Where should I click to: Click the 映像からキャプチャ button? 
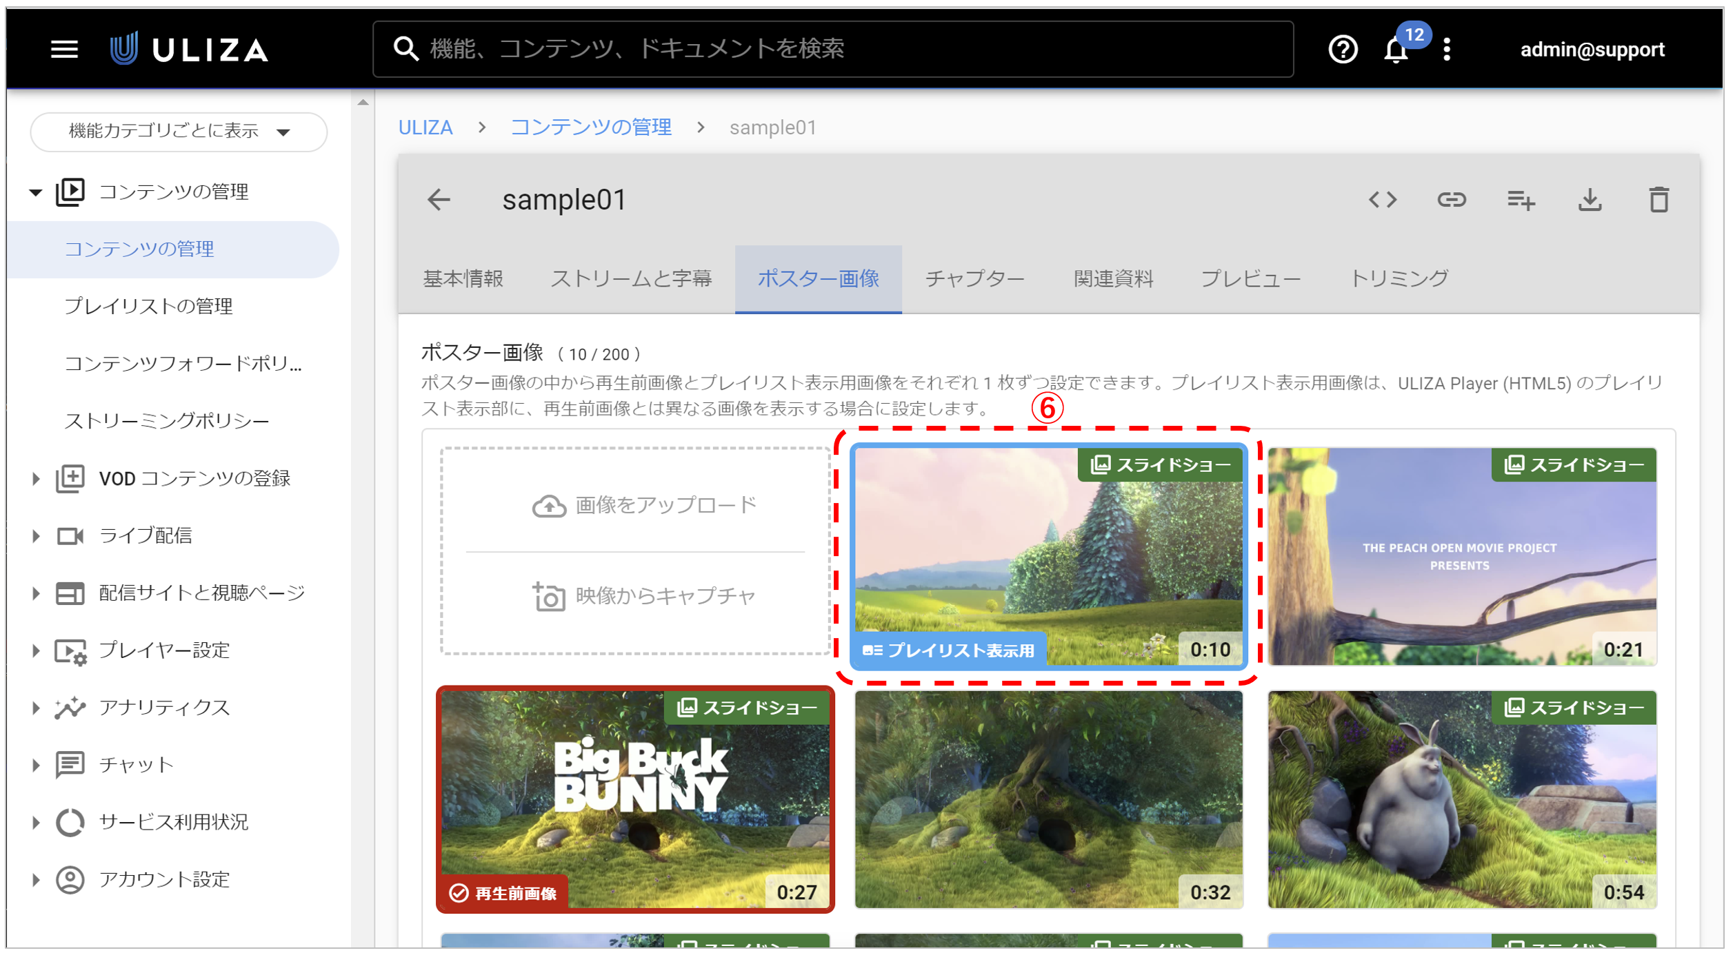pos(644,597)
